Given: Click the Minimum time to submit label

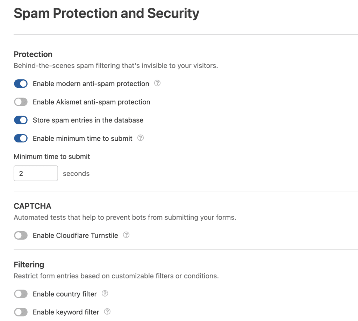Looking at the screenshot, I should point(51,156).
